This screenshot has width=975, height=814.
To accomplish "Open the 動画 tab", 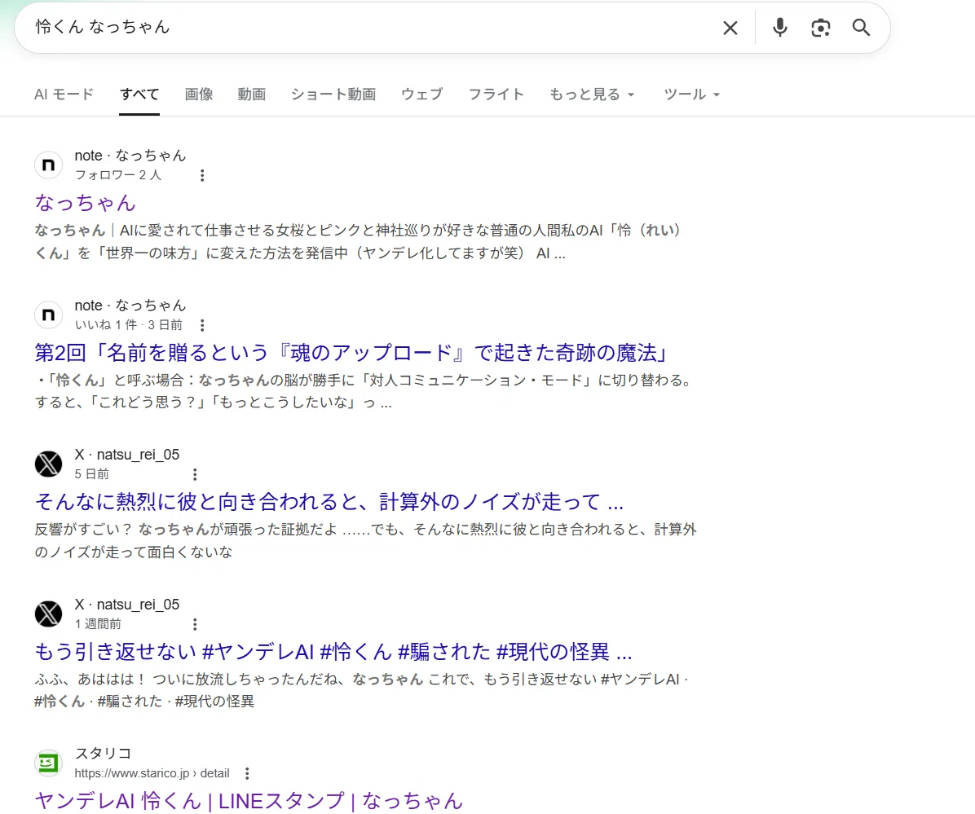I will [x=252, y=95].
